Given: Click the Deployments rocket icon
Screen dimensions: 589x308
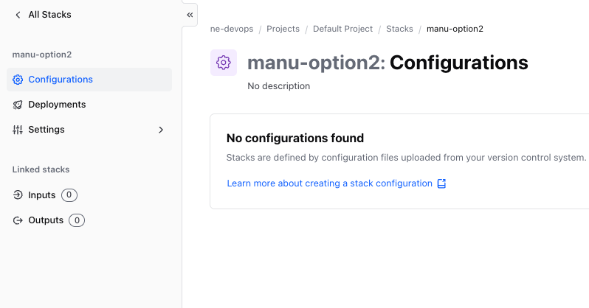Looking at the screenshot, I should (18, 105).
